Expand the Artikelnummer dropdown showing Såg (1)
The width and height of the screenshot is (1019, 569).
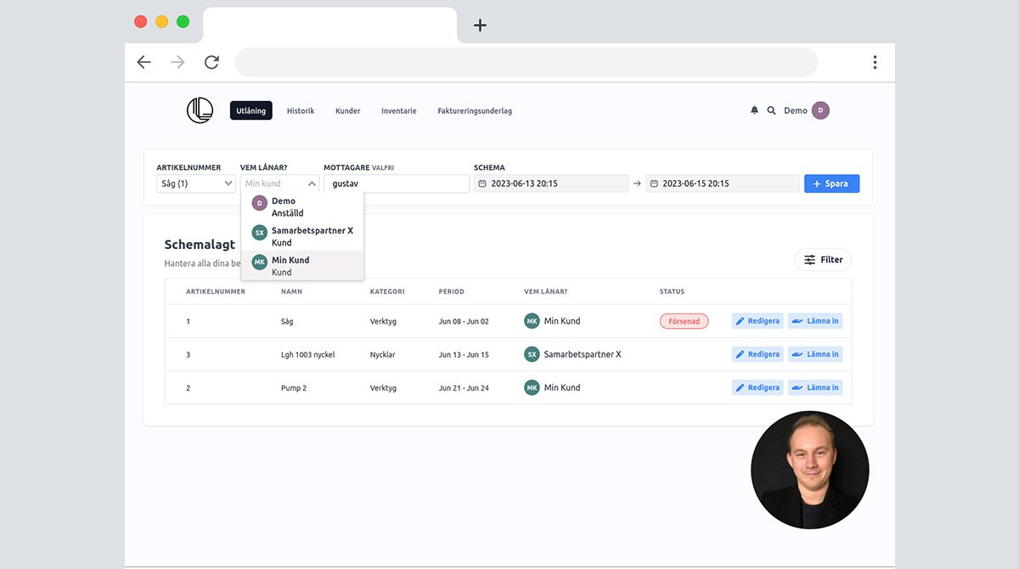(x=196, y=183)
